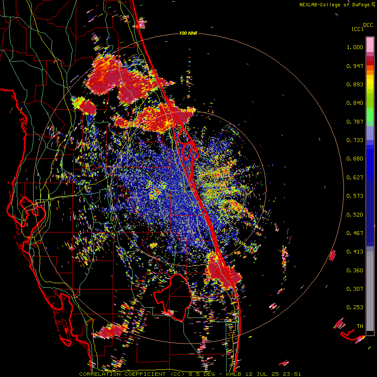The width and height of the screenshot is (377, 377).
Task: Click the light pink top color bar segment
Action: pos(370,44)
